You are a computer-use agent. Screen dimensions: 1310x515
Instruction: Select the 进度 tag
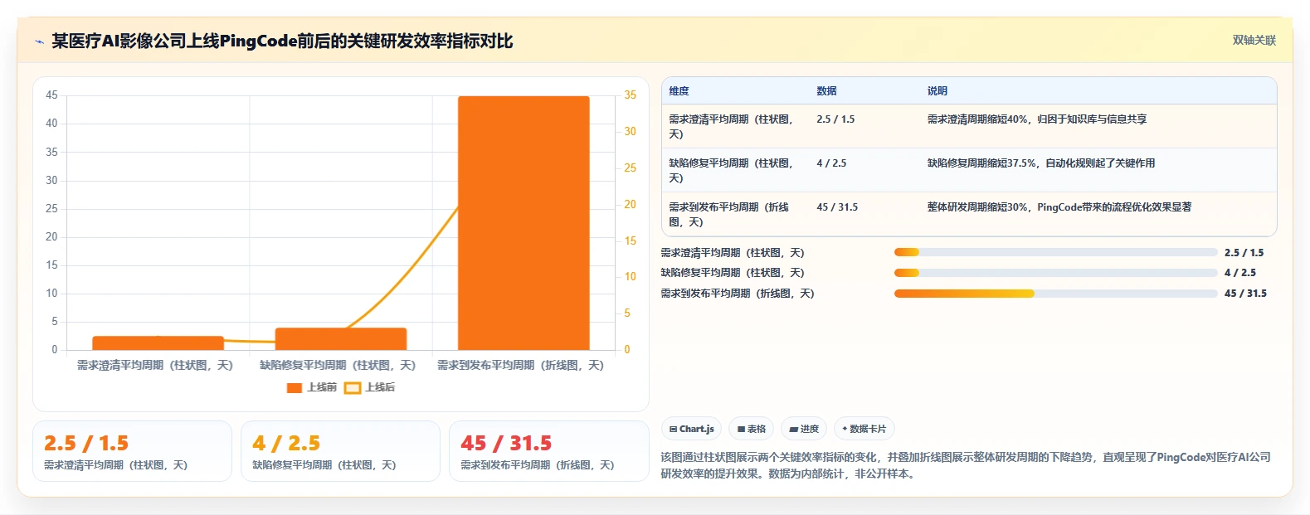(804, 429)
